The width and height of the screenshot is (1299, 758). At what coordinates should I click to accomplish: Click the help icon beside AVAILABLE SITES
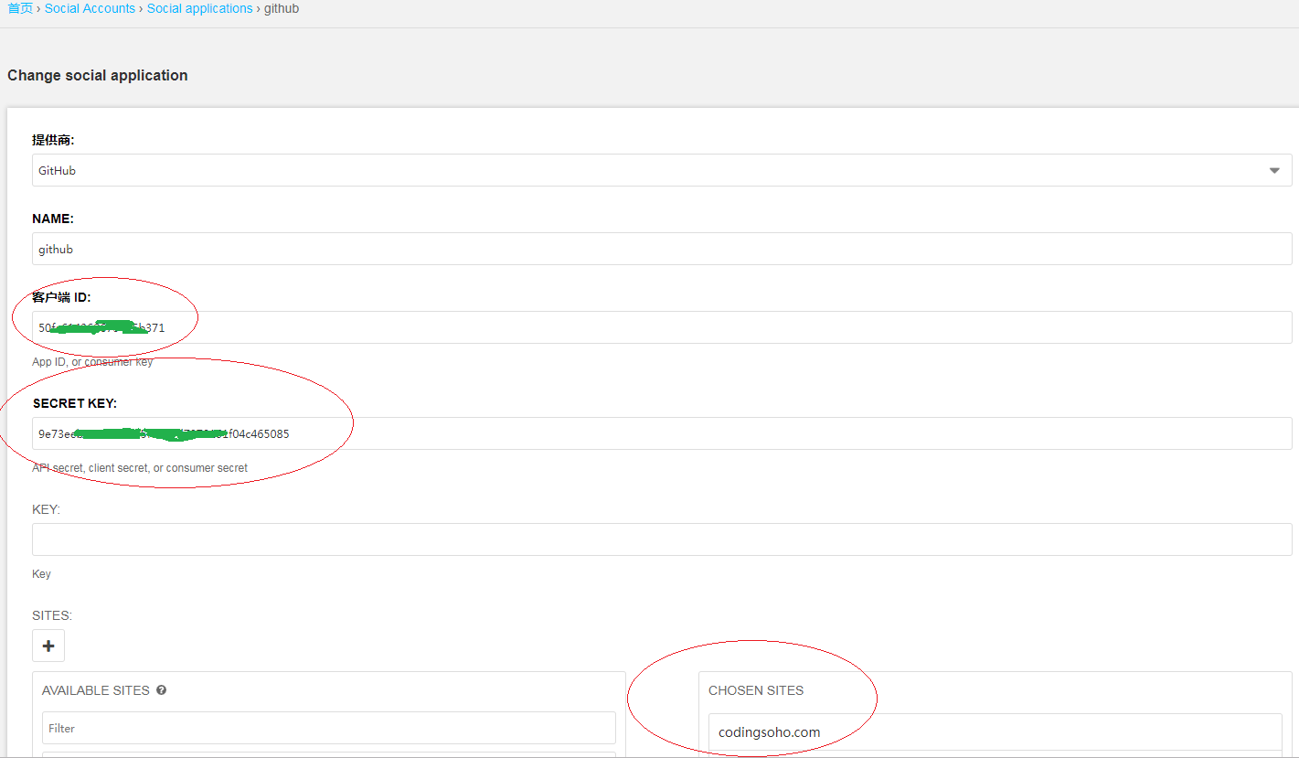tap(161, 690)
